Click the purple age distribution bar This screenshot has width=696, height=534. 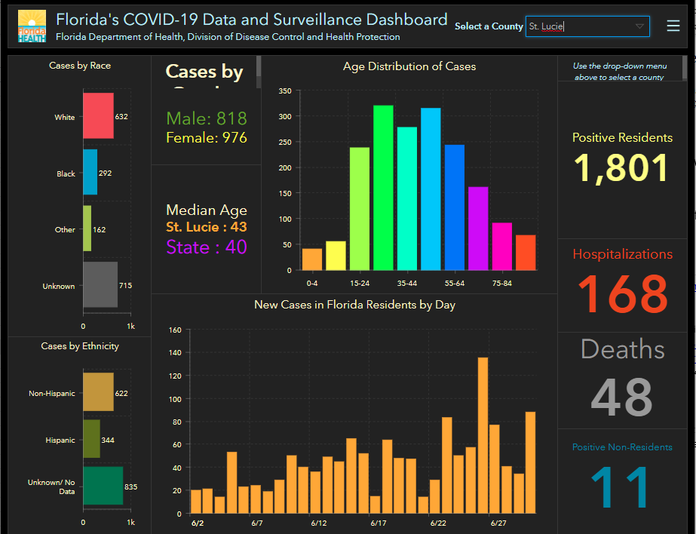[x=478, y=229]
